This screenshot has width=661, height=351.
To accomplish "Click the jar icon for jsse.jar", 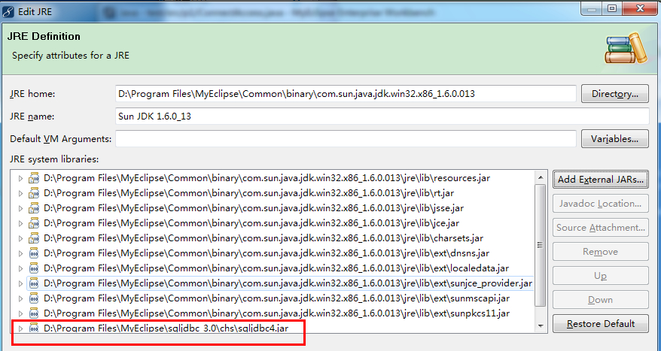I will [34, 208].
